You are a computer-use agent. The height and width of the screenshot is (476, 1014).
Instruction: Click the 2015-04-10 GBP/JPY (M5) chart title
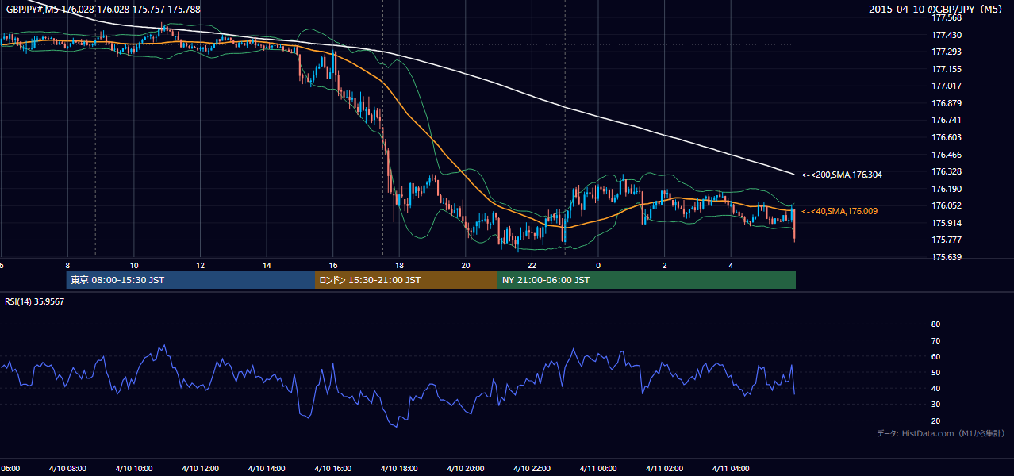coord(936,9)
